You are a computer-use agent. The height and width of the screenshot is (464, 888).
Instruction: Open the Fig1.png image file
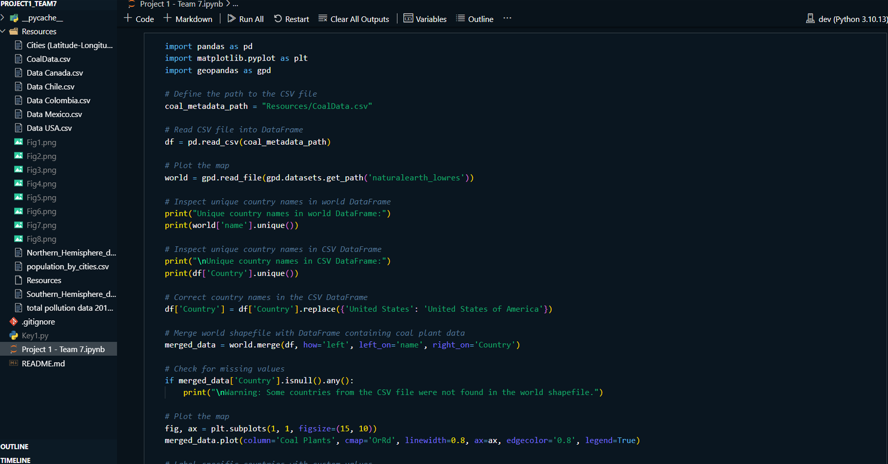(41, 142)
